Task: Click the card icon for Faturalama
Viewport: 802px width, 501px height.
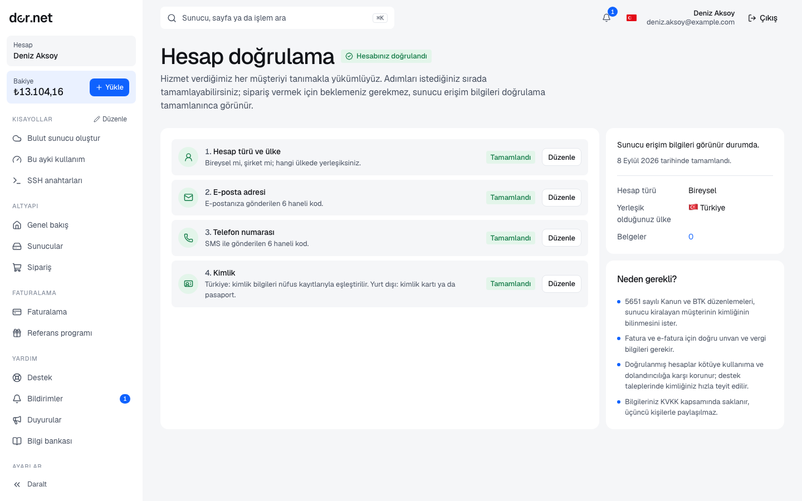Action: [x=17, y=312]
